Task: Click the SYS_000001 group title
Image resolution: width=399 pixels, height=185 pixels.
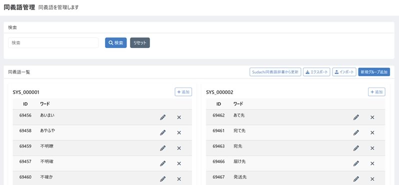Action: [26, 92]
